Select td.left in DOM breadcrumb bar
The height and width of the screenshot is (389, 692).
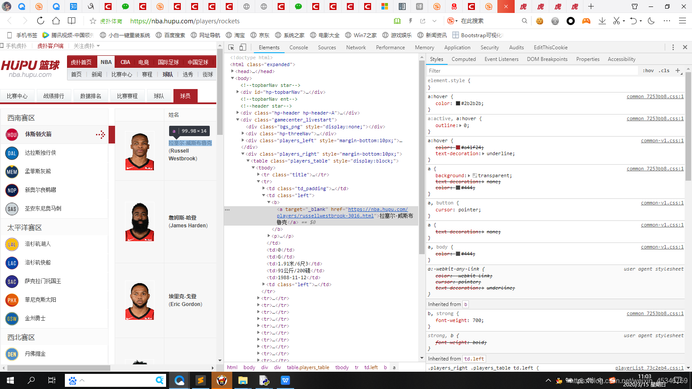click(x=371, y=367)
